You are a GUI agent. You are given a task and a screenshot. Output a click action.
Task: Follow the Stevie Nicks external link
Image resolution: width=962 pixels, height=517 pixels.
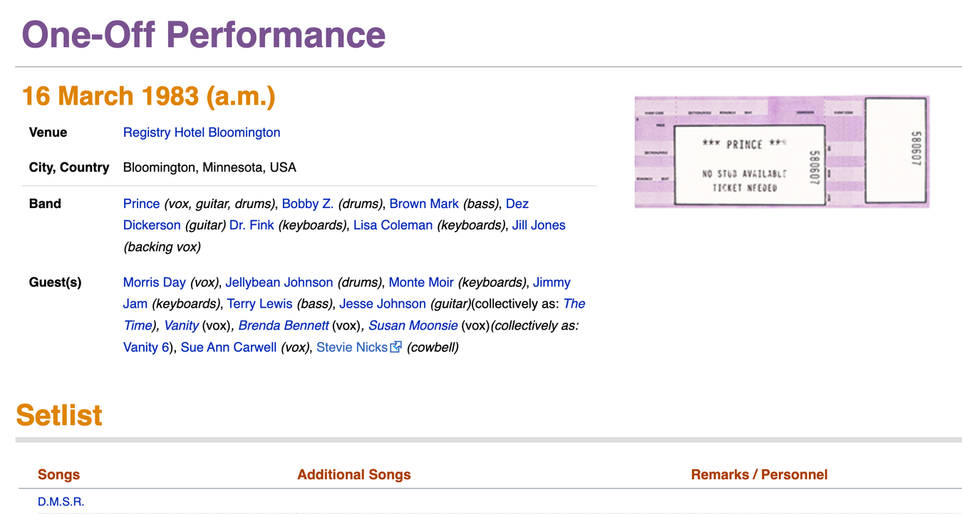352,348
